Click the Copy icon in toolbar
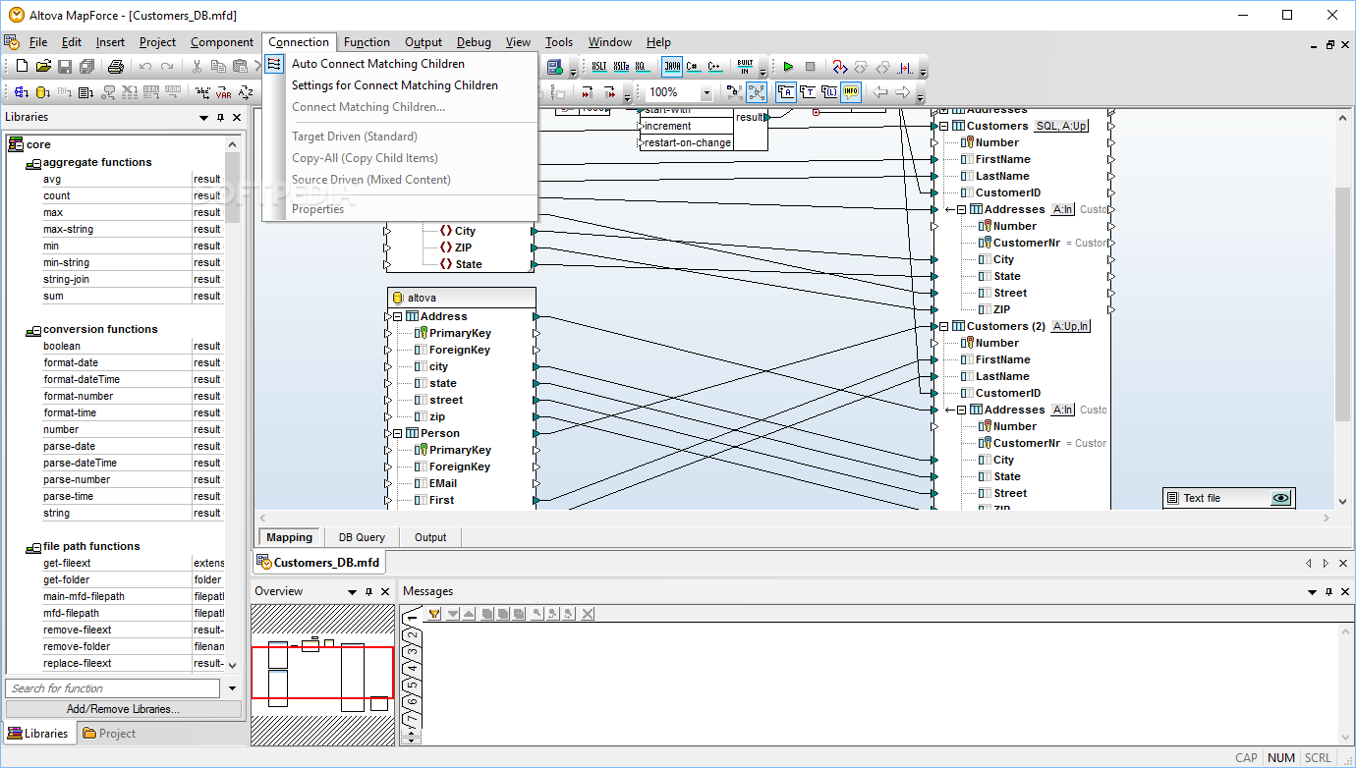Image resolution: width=1356 pixels, height=768 pixels. pyautogui.click(x=218, y=67)
